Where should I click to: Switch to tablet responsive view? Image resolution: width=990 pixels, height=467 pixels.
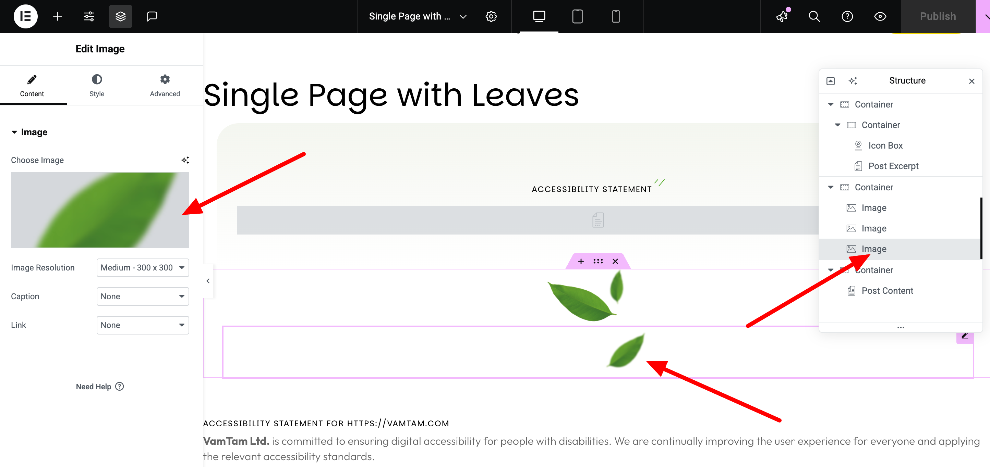[x=577, y=16]
